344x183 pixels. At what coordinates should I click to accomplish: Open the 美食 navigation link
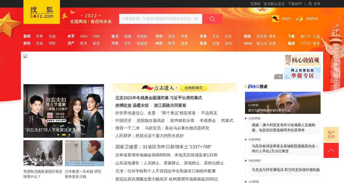click(x=203, y=36)
